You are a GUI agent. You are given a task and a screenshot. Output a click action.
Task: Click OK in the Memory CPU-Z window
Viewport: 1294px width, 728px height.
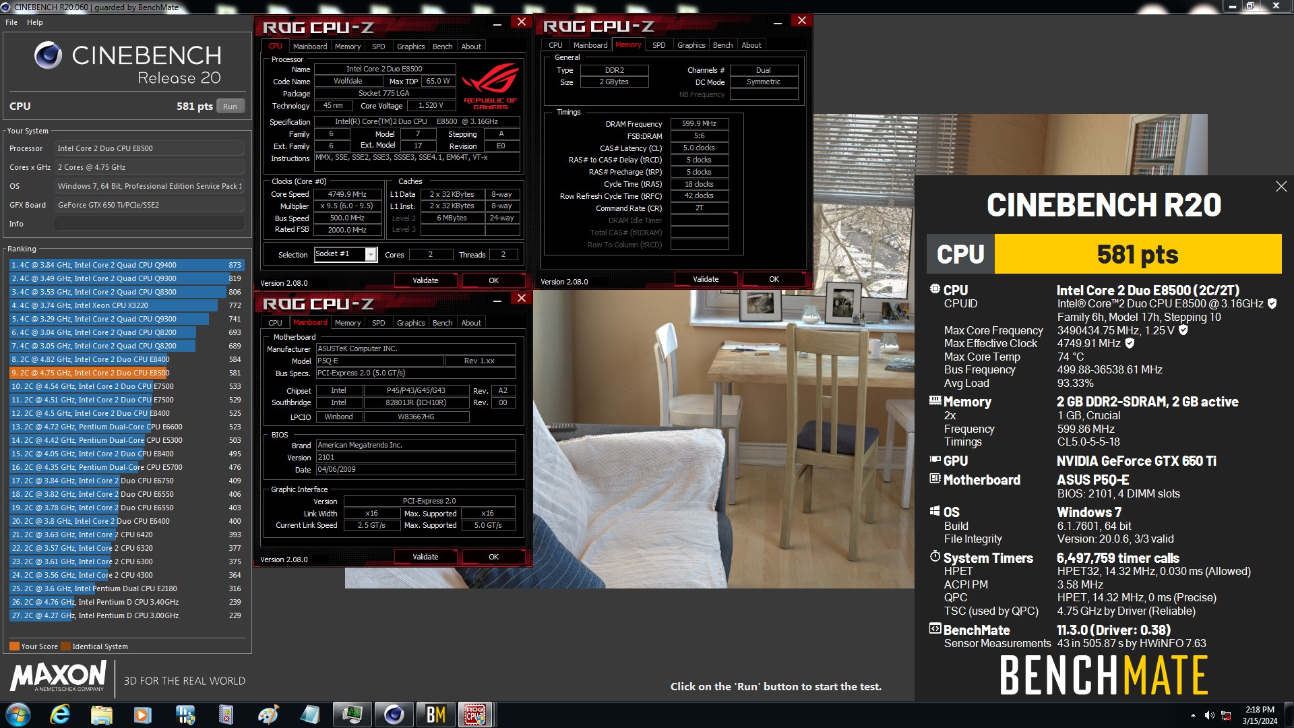click(774, 279)
